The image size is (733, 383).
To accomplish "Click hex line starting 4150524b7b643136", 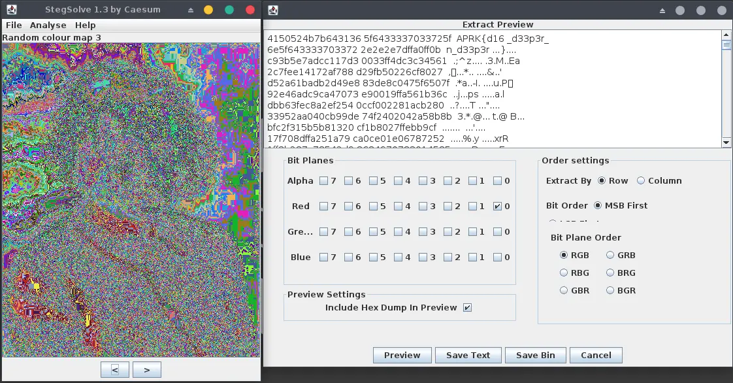I will coord(408,39).
